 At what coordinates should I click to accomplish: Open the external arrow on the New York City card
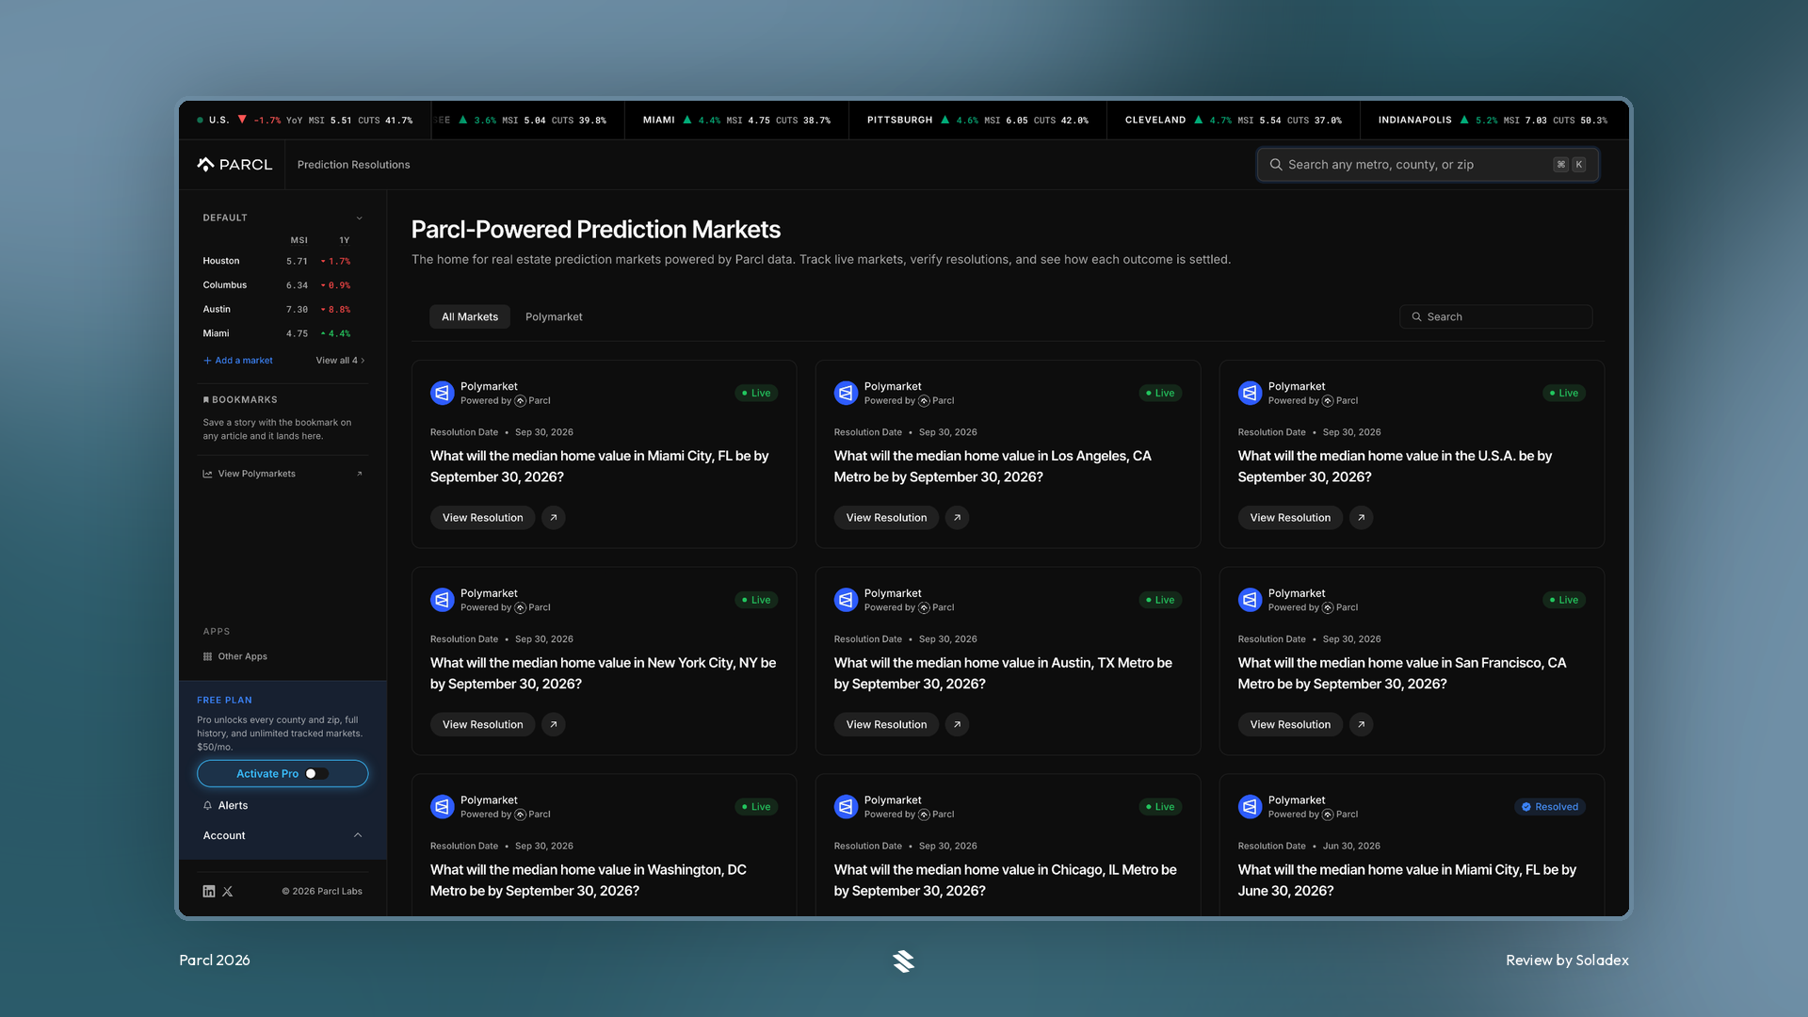point(554,725)
